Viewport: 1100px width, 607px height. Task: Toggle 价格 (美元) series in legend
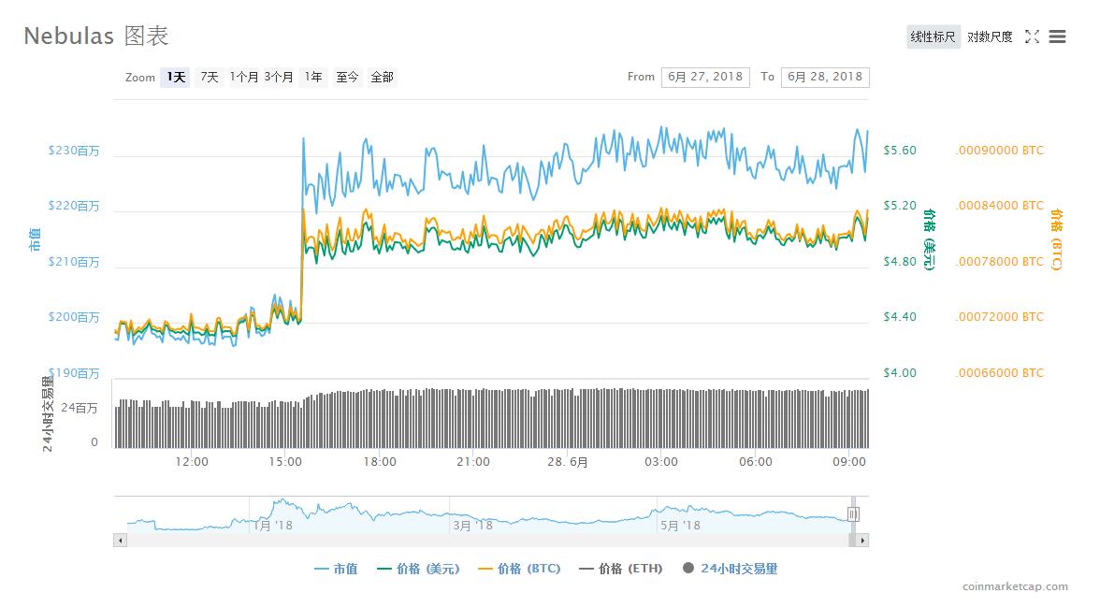click(x=418, y=569)
